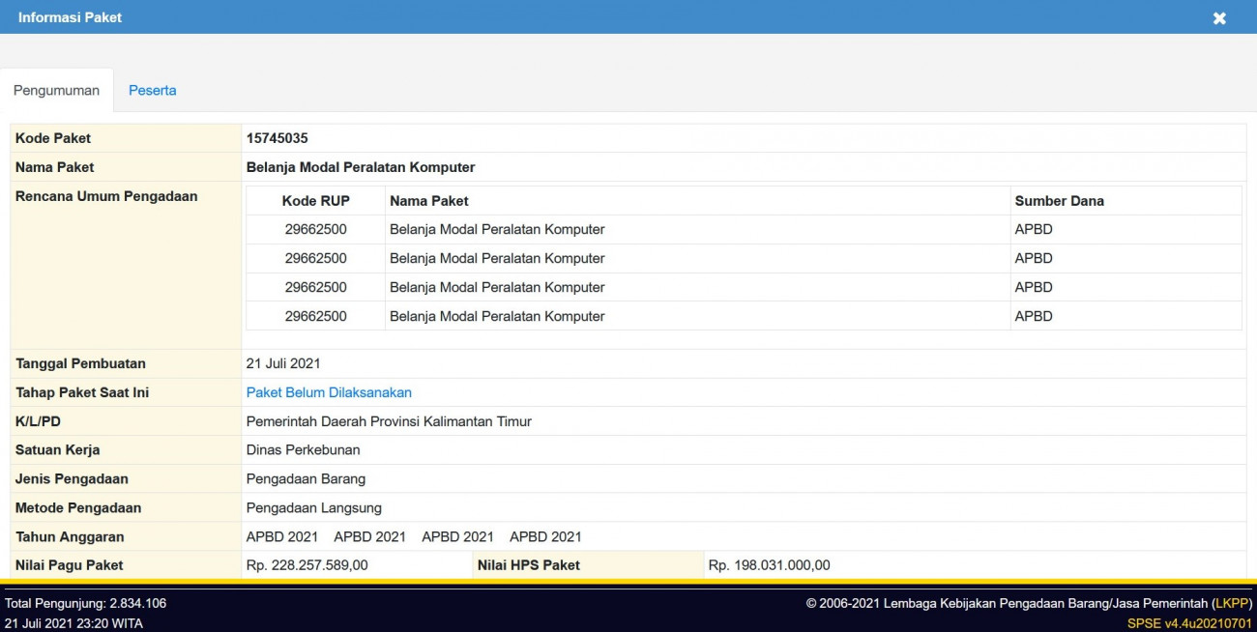Click the Rencana Umum Pengadaan label

106,196
